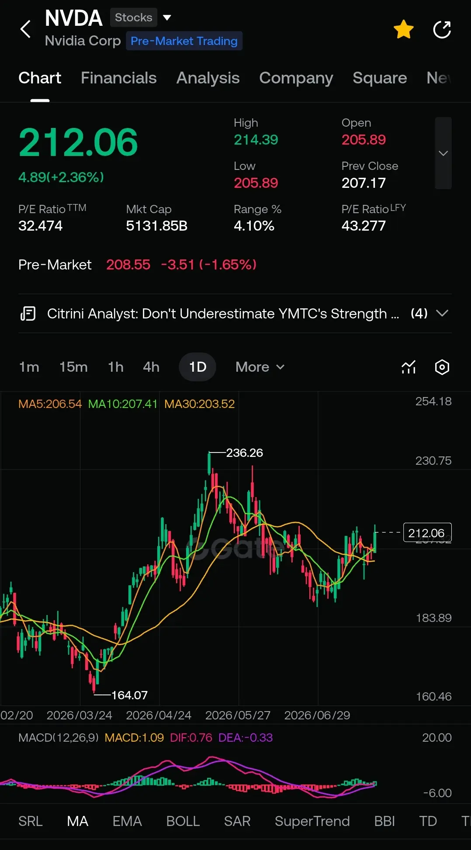Viewport: 471px width, 850px height.
Task: Tap the MA30:203.52 legend value
Action: (199, 404)
